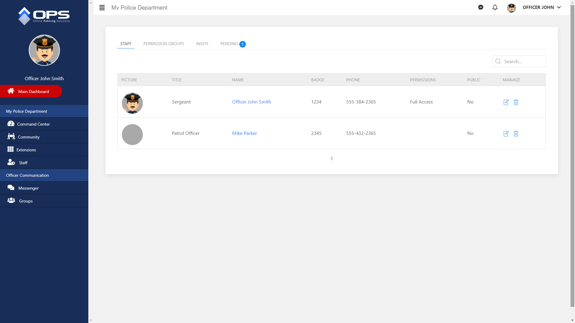This screenshot has width=575, height=323.
Task: Collapse the Officer Communication section header
Action: coord(27,175)
